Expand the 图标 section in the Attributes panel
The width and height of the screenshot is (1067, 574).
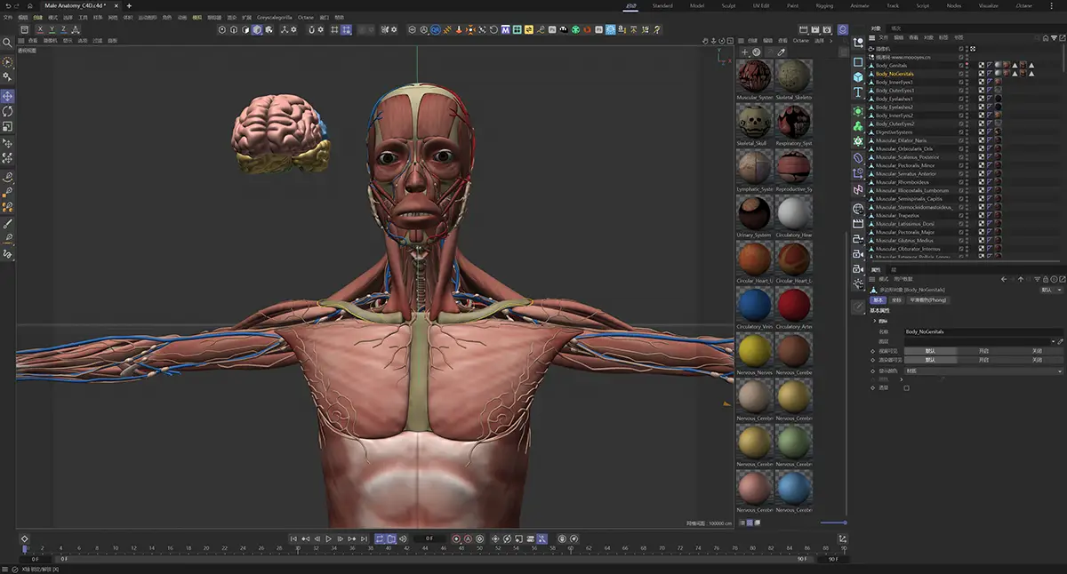click(874, 321)
